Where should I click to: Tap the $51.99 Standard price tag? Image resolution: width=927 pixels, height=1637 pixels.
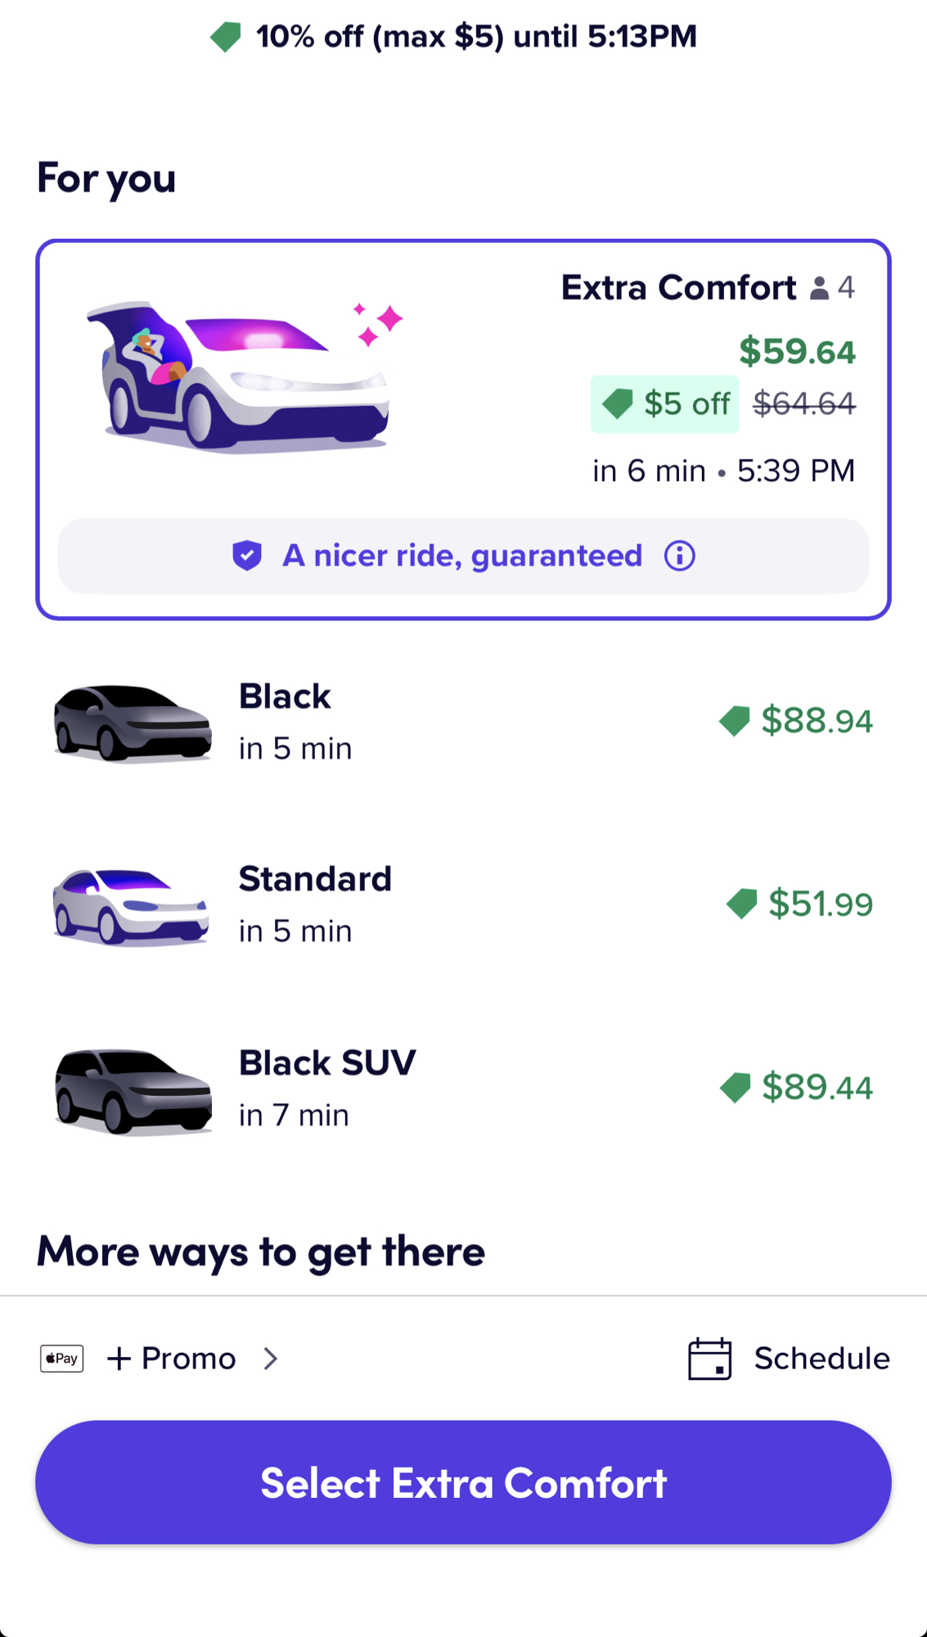(x=820, y=904)
